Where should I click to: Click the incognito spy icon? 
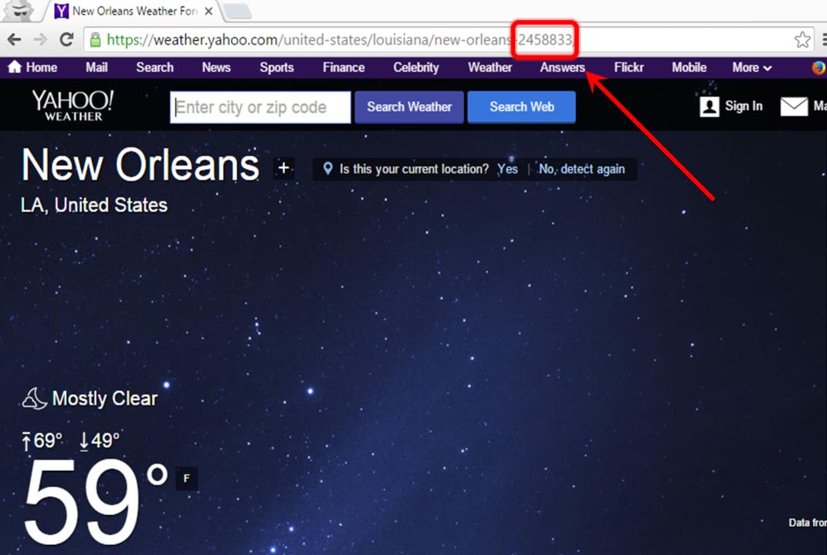click(x=20, y=11)
